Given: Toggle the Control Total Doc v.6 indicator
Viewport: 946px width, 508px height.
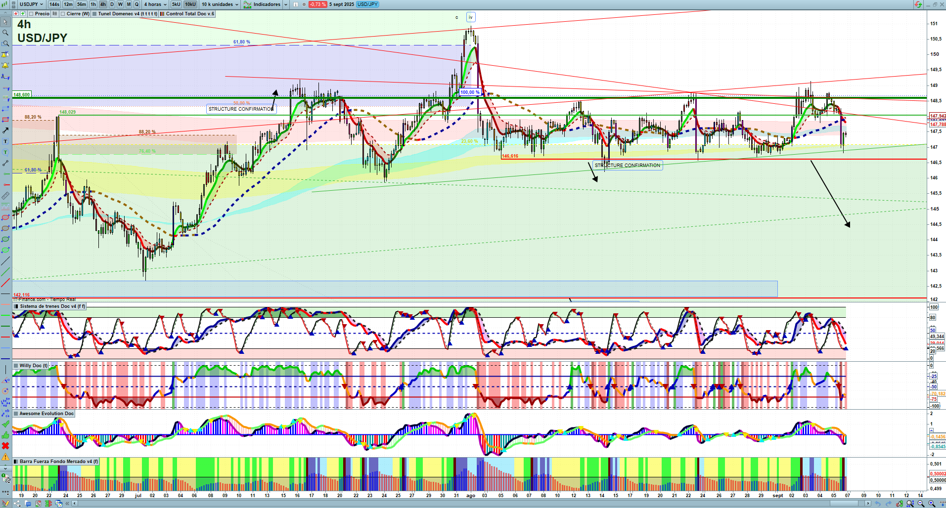Looking at the screenshot, I should pos(162,14).
